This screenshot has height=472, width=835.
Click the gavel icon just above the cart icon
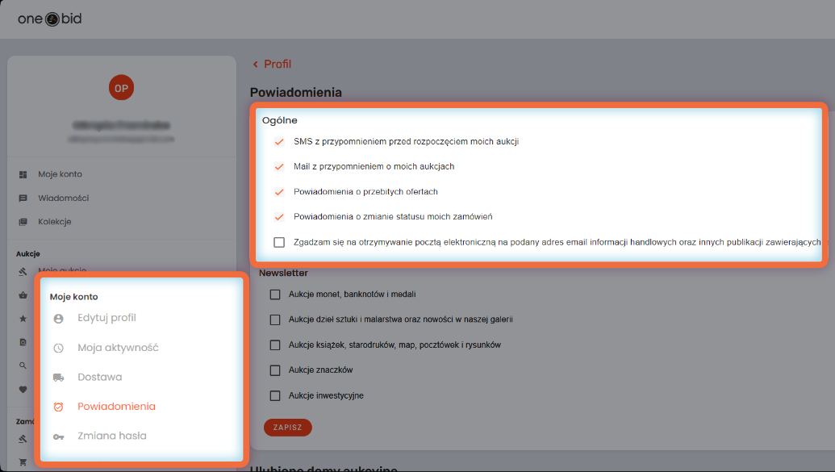tap(23, 439)
